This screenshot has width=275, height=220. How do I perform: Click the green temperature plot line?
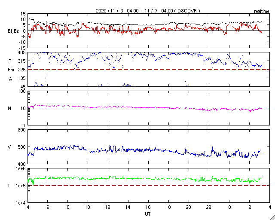coord(129,178)
